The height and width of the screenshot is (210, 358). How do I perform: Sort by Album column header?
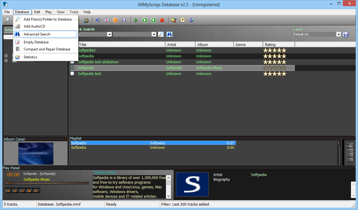tap(214, 45)
